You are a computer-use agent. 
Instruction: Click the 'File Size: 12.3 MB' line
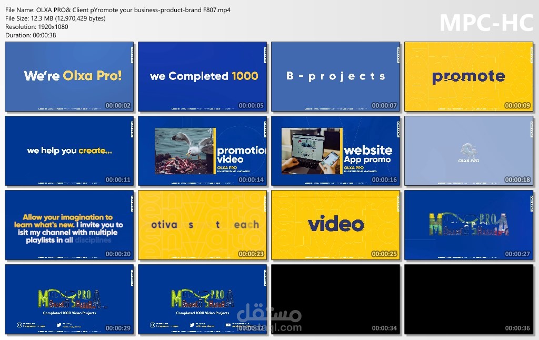coord(55,18)
